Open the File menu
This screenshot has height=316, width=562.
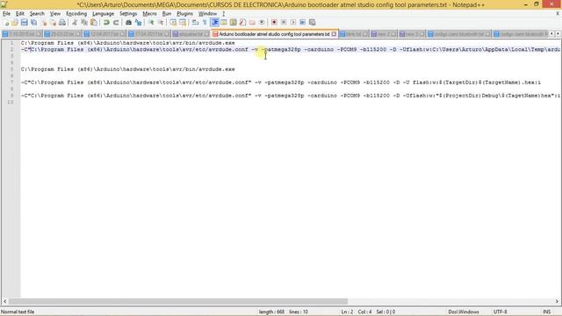[6, 14]
